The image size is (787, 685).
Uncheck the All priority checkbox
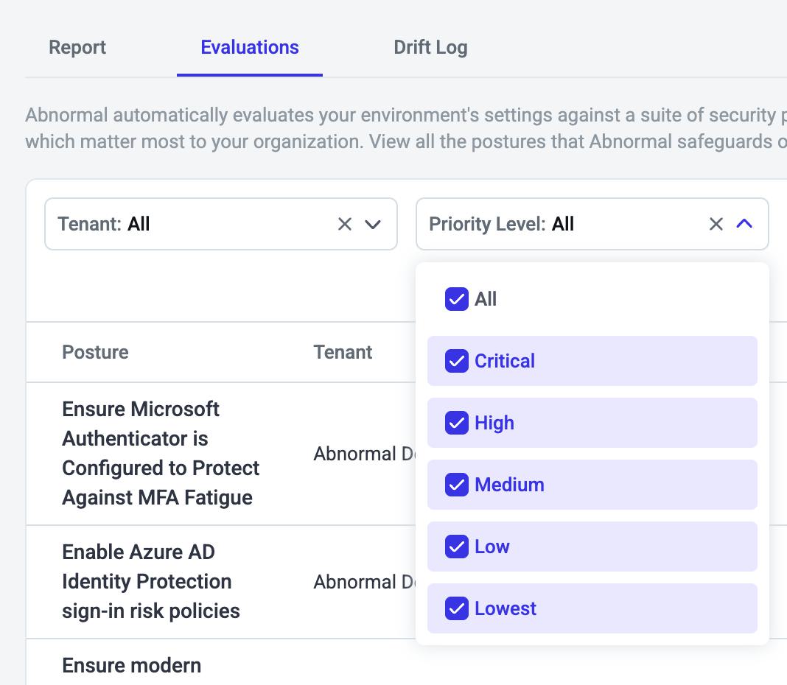coord(457,299)
